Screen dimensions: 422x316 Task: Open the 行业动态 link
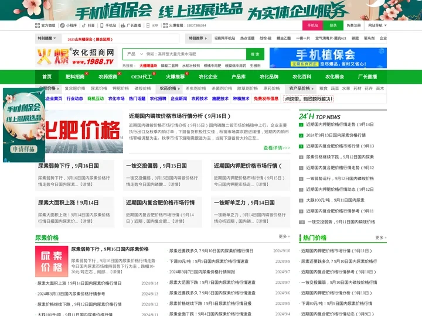point(75,99)
